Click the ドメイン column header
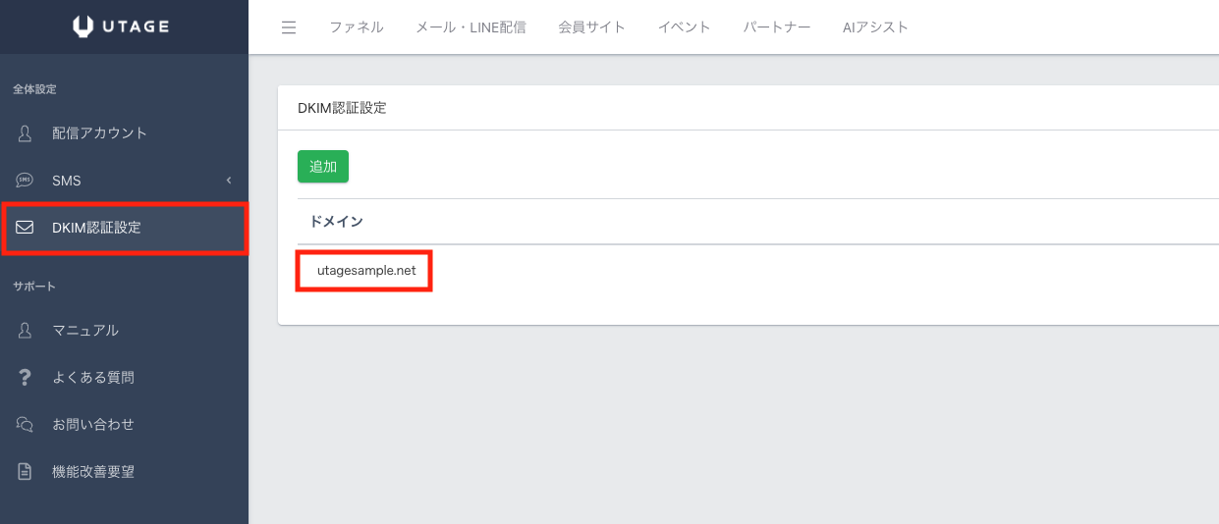1219x524 pixels. [336, 222]
